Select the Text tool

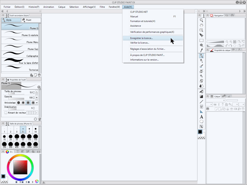pyautogui.click(x=201, y=117)
